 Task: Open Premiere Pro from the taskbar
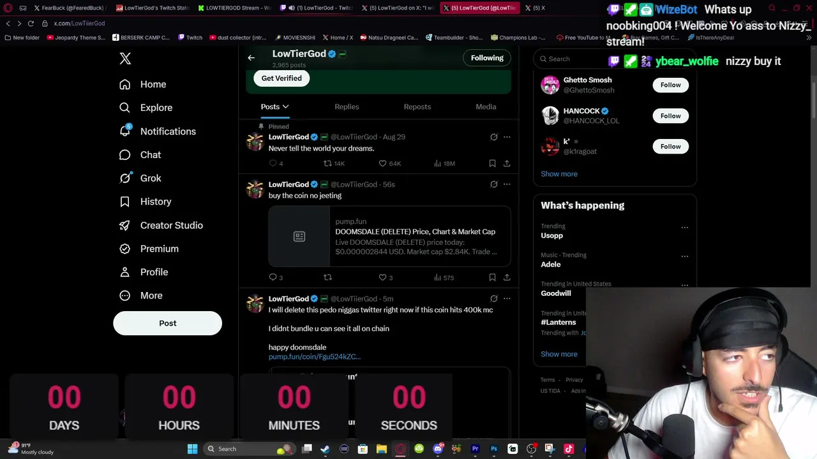click(475, 449)
